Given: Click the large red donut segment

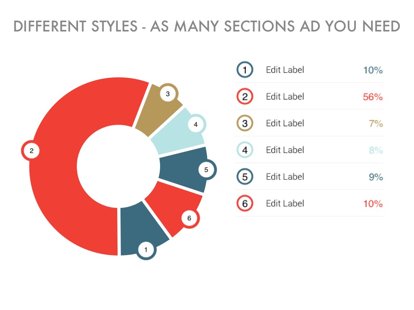Looking at the screenshot, I should 61,182.
